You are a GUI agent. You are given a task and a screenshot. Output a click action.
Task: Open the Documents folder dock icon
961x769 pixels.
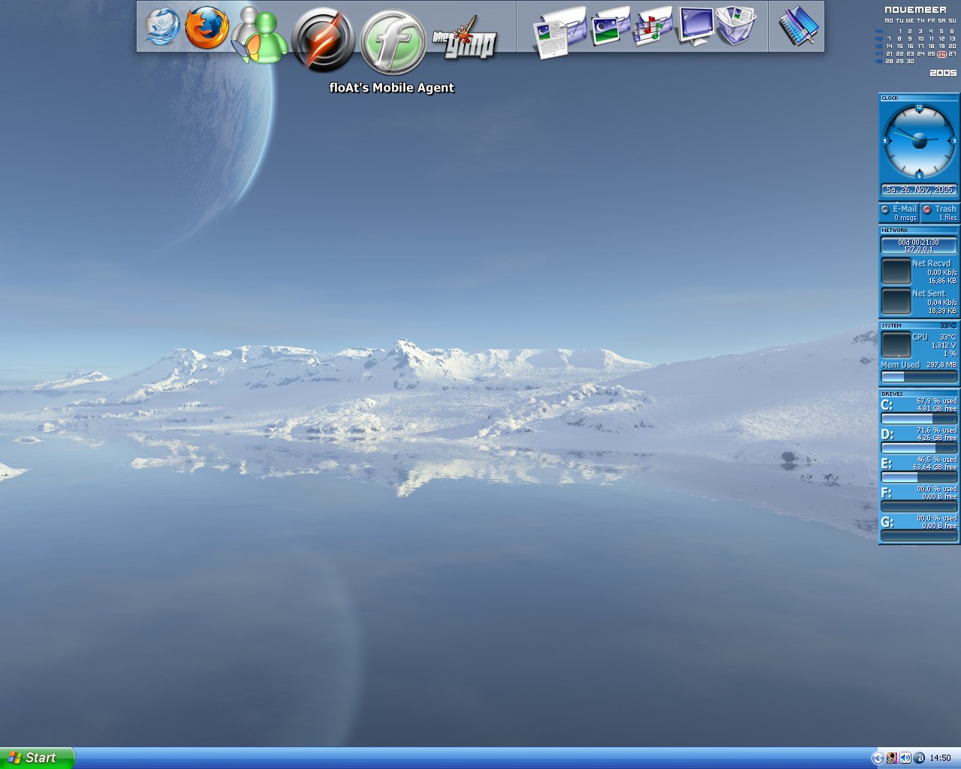[x=559, y=32]
